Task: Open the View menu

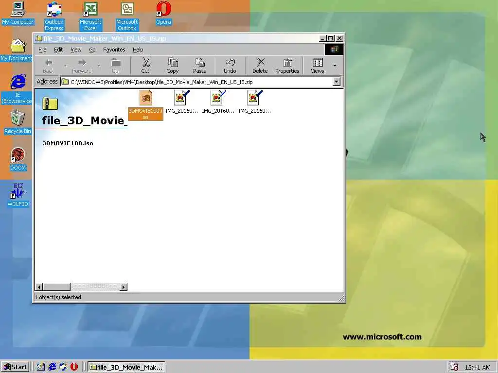Action: pos(76,50)
